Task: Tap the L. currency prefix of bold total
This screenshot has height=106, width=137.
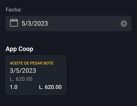Action: point(41,87)
